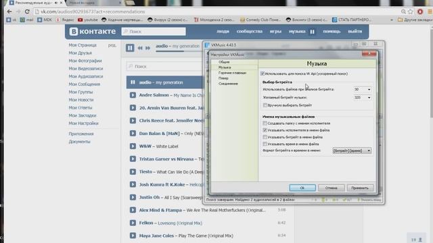Viewport: 433px width, 243px height.
Task: Skip to next track in VK player
Action: click(147, 48)
